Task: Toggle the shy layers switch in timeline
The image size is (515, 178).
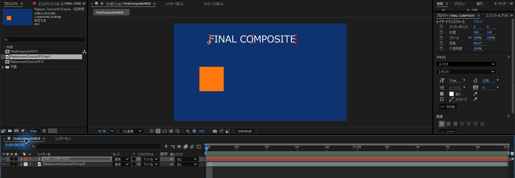Action: (x=179, y=147)
